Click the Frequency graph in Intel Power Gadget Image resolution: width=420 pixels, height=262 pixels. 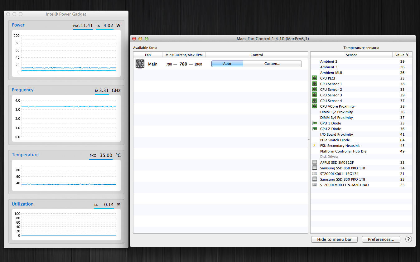(x=66, y=118)
